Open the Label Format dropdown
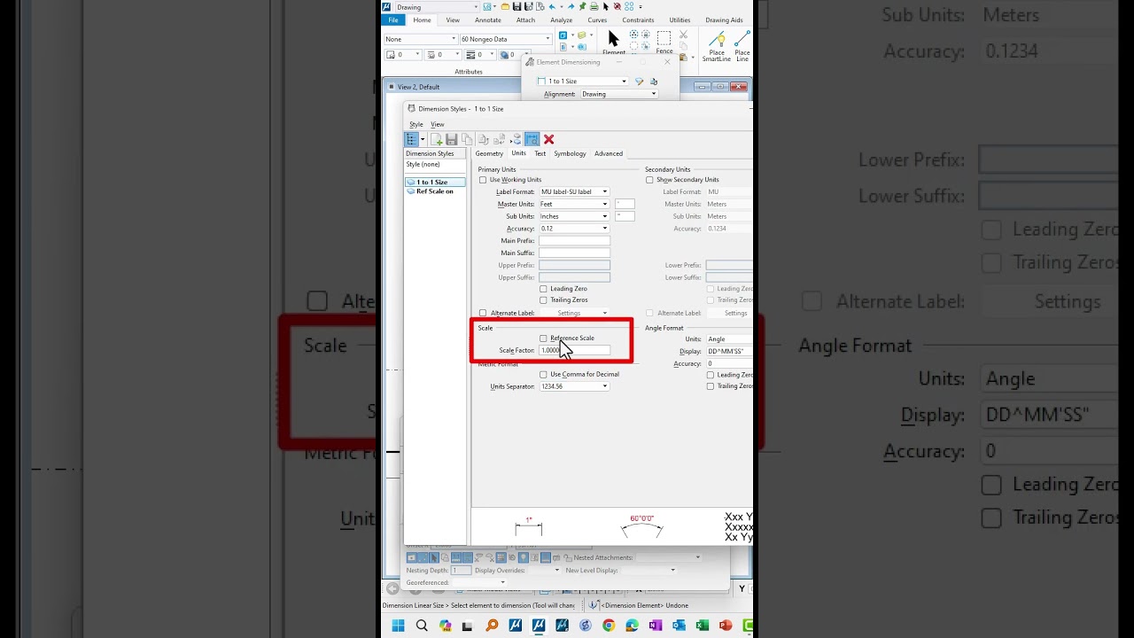Image resolution: width=1134 pixels, height=638 pixels. (574, 191)
